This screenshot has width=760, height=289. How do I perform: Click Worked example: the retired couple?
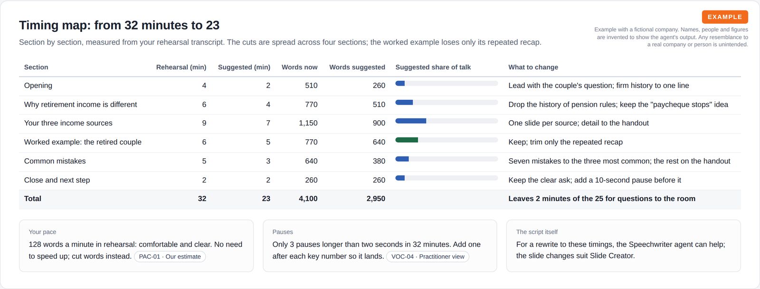coord(83,142)
